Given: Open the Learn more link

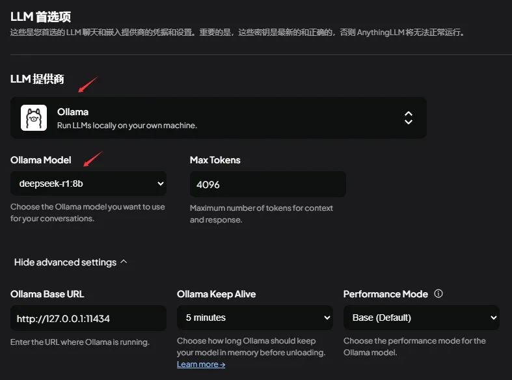Looking at the screenshot, I should pyautogui.click(x=201, y=364).
